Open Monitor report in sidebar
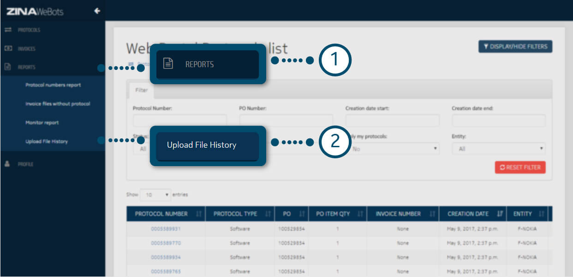Viewport: 573px width, 277px height. (42, 123)
